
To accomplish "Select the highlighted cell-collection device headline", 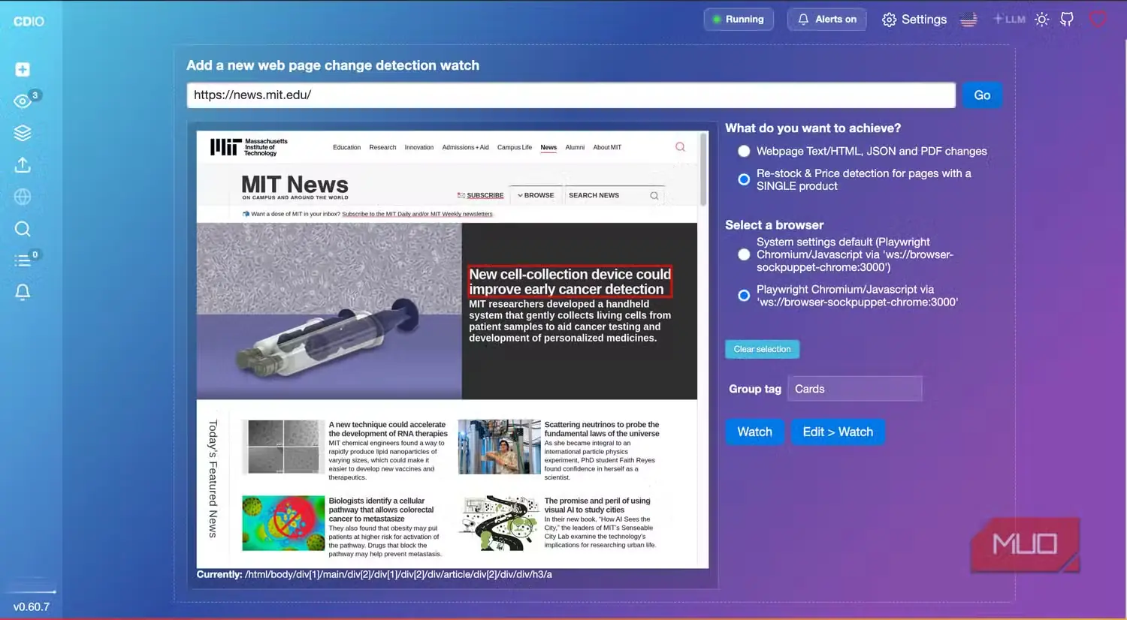I will pyautogui.click(x=570, y=281).
